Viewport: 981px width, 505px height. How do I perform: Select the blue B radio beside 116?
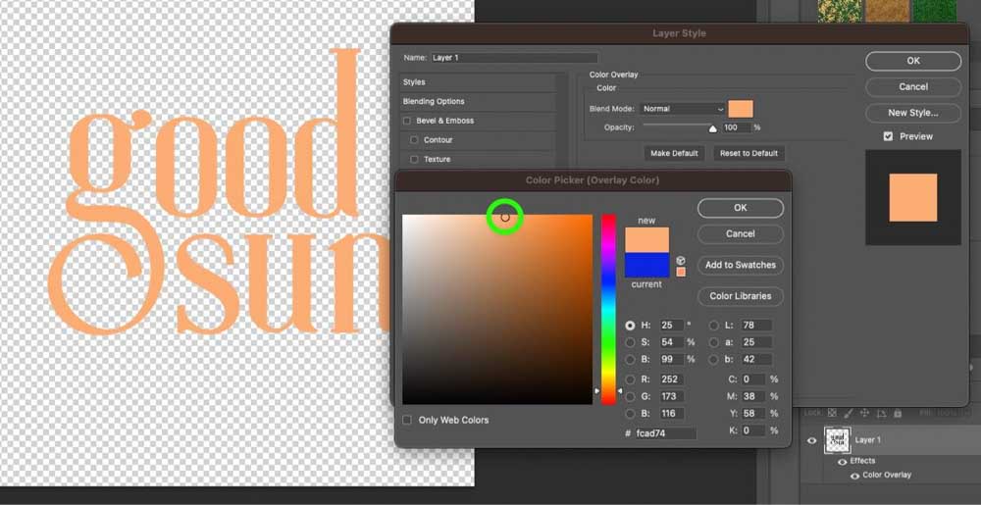tap(630, 414)
